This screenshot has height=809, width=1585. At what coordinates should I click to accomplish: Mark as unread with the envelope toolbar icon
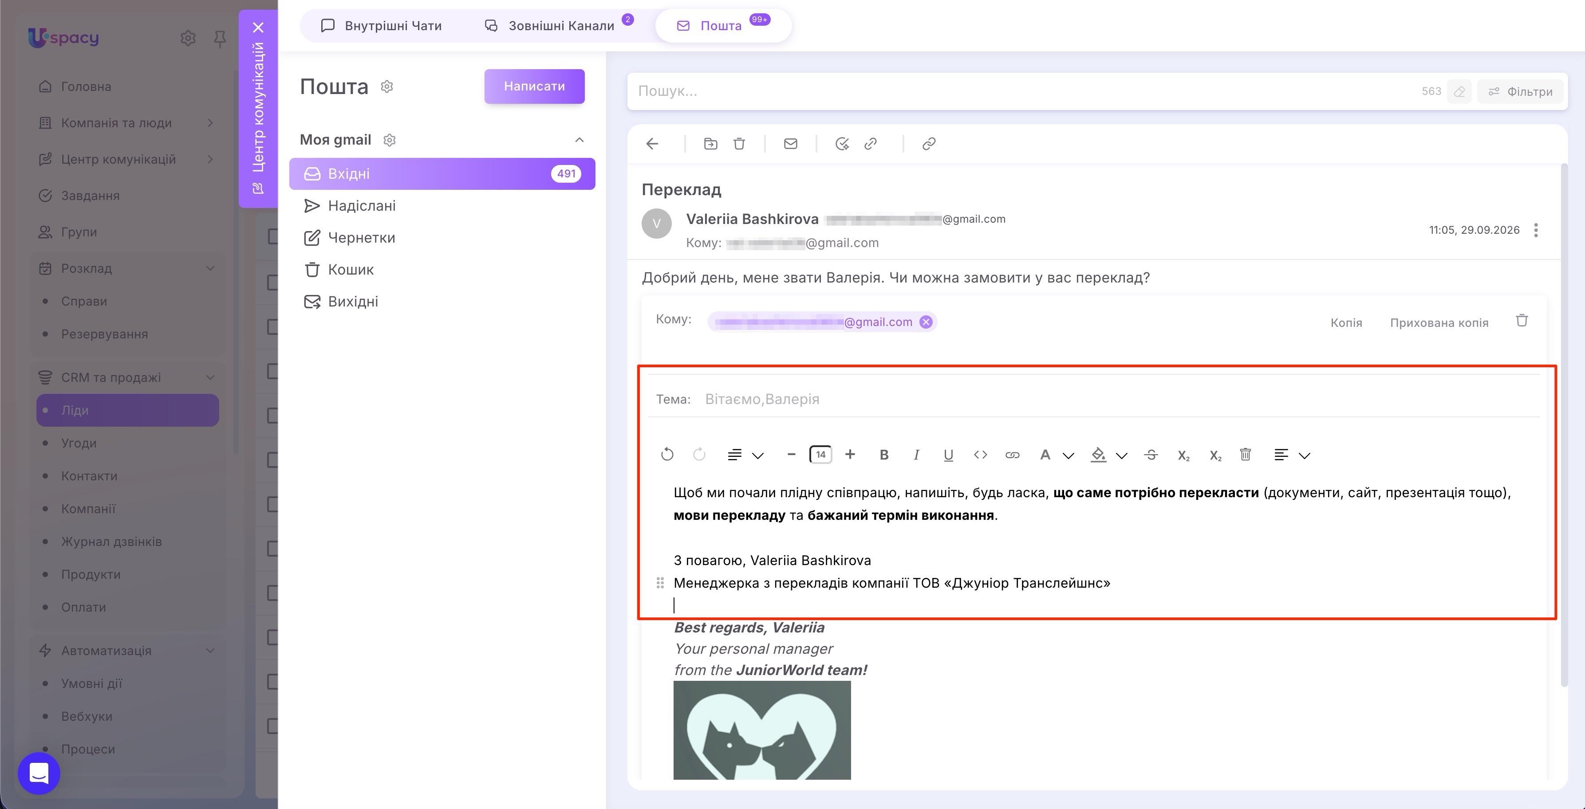click(x=791, y=144)
